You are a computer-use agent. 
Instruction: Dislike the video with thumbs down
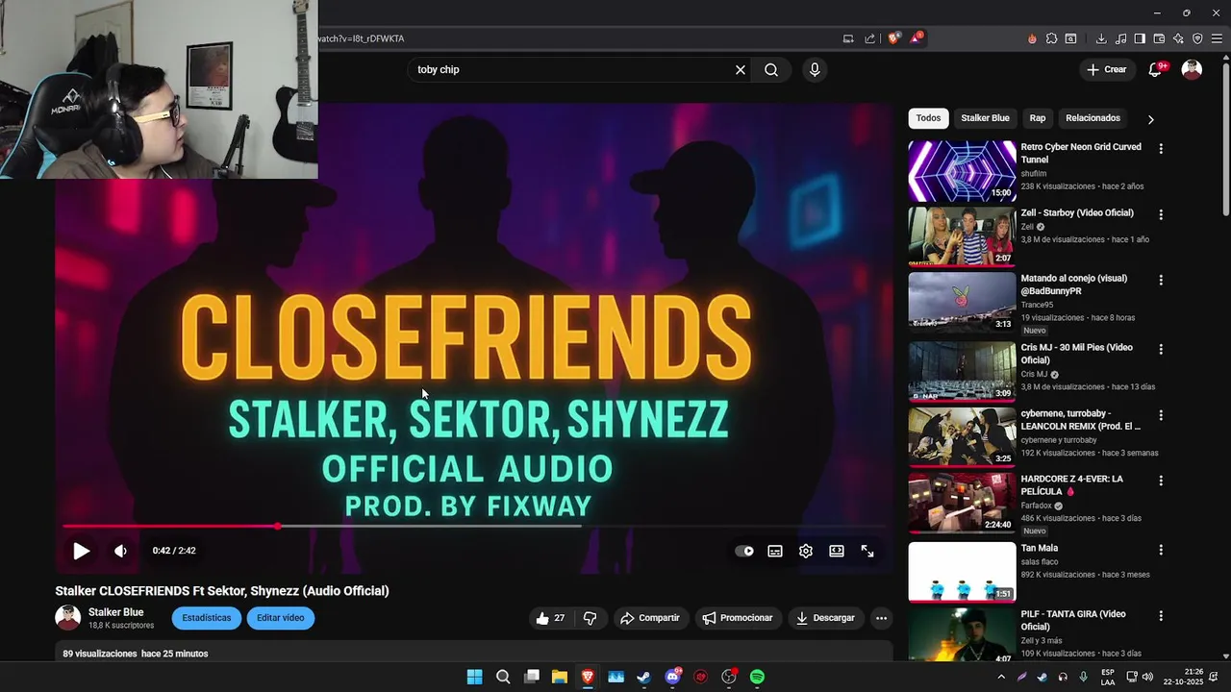(590, 618)
